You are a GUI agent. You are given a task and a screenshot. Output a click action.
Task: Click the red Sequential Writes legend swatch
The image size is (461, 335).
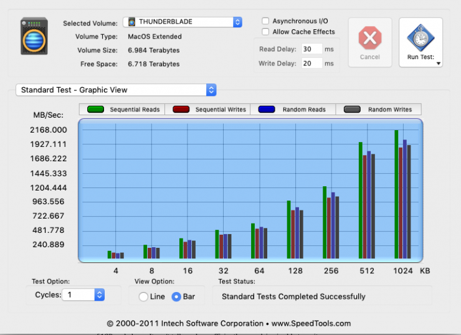coord(181,110)
